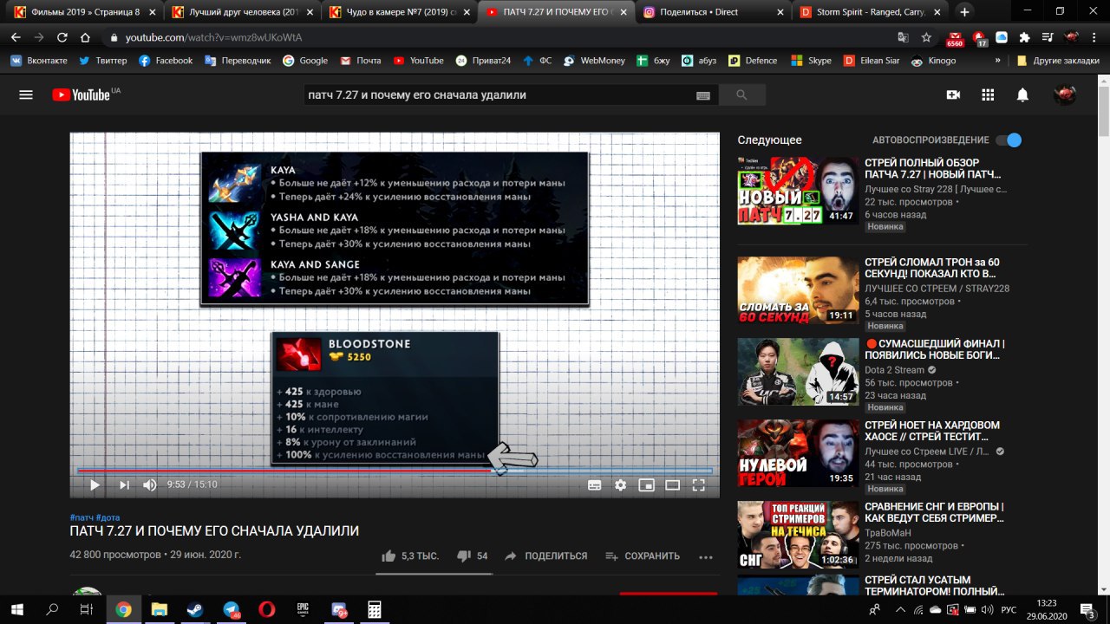This screenshot has height=624, width=1110.
Task: Open СРАВНЕНИЕ СНГ И ЕВРОПЫ video thumbnail
Action: pos(797,535)
